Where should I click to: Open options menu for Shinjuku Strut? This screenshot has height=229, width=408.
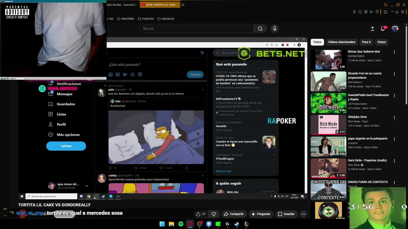[394, 117]
